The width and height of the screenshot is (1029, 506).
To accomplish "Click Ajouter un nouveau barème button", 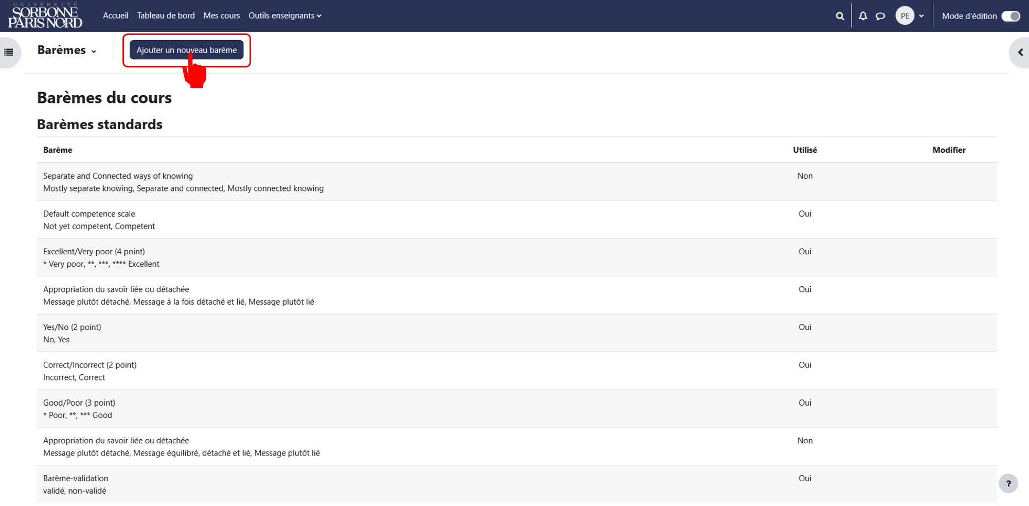I will tap(186, 50).
